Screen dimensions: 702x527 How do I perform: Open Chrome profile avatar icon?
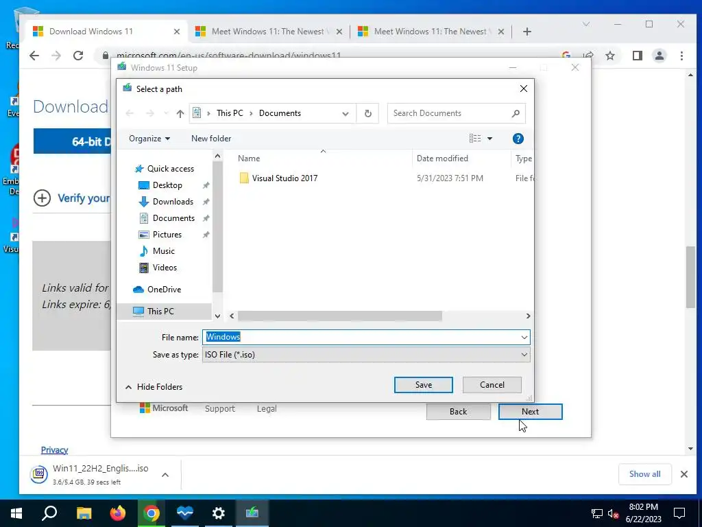[x=659, y=56]
